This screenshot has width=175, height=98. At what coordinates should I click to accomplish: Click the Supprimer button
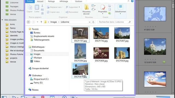(73, 7)
